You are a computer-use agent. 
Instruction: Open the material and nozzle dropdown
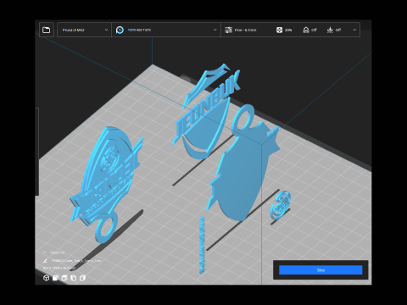[166, 30]
